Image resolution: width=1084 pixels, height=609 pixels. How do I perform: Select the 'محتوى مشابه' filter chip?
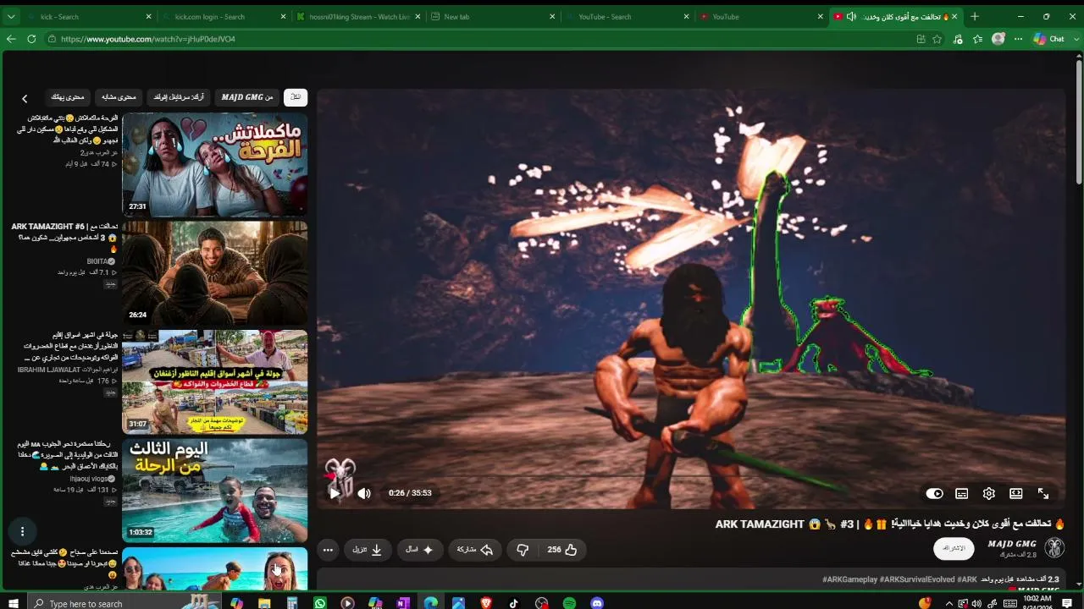click(119, 97)
